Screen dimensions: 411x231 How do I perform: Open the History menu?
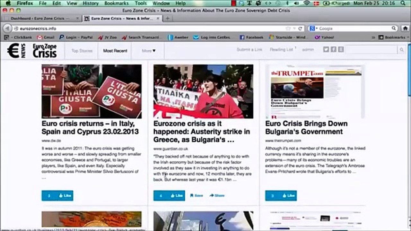(90, 3)
